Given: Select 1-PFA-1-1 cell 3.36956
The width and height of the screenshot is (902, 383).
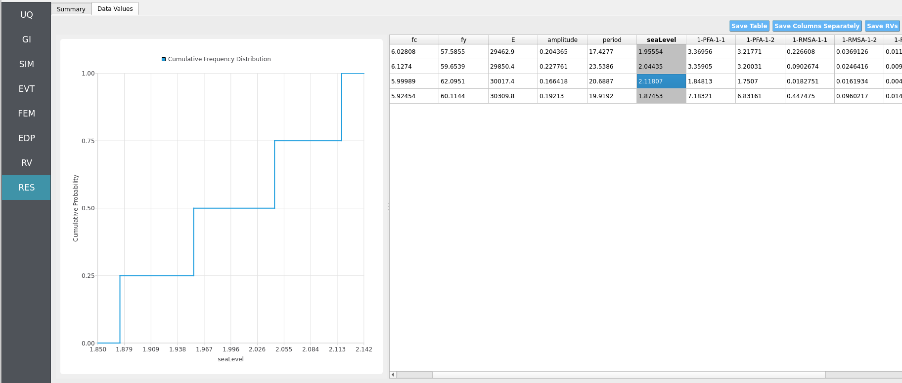Looking at the screenshot, I should pos(711,52).
